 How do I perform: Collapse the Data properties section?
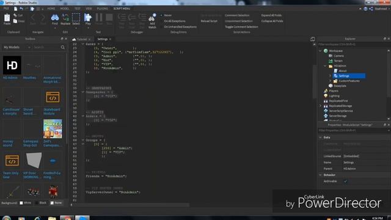[x=320, y=137]
